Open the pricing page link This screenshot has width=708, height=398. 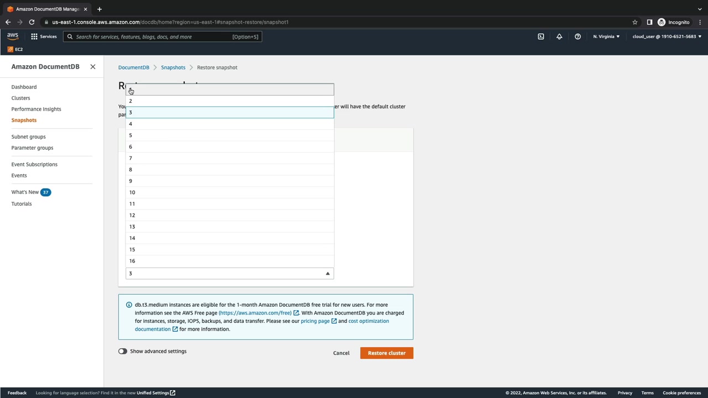click(x=319, y=321)
